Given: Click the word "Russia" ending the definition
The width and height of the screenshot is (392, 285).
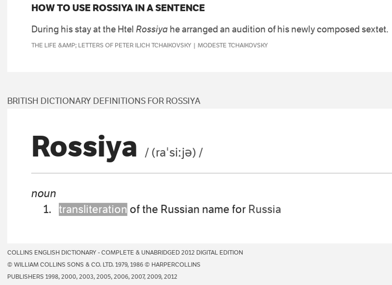Looking at the screenshot, I should coord(265,209).
